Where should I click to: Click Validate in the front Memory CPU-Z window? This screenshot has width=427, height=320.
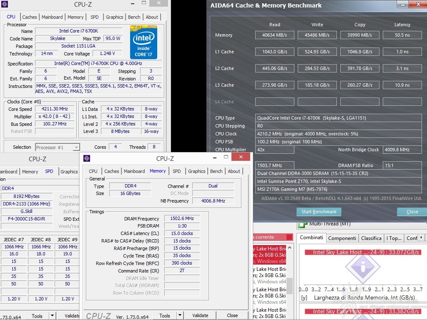click(200, 315)
